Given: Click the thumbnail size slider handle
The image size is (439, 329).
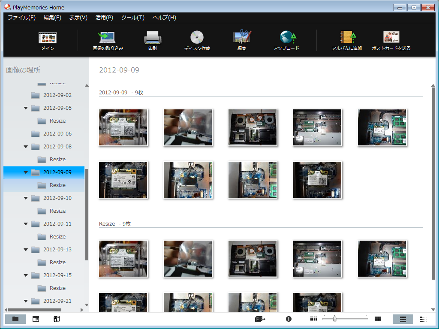Looking at the screenshot, I should click(334, 319).
